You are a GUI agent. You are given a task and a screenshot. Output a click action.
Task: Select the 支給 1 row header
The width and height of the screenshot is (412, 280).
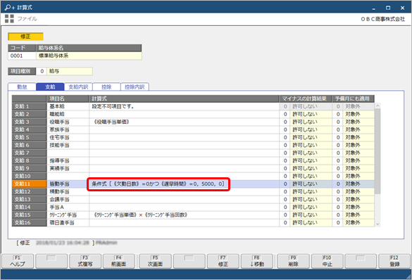tap(29, 106)
